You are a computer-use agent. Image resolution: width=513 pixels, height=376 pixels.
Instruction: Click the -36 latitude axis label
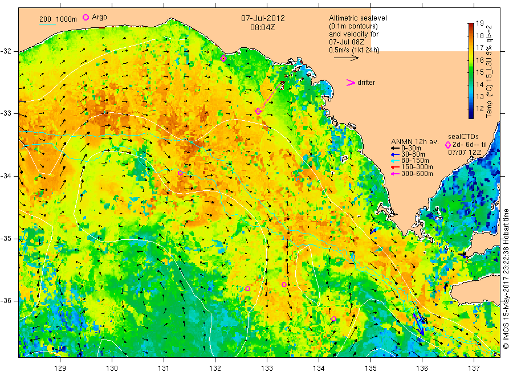coord(6,301)
